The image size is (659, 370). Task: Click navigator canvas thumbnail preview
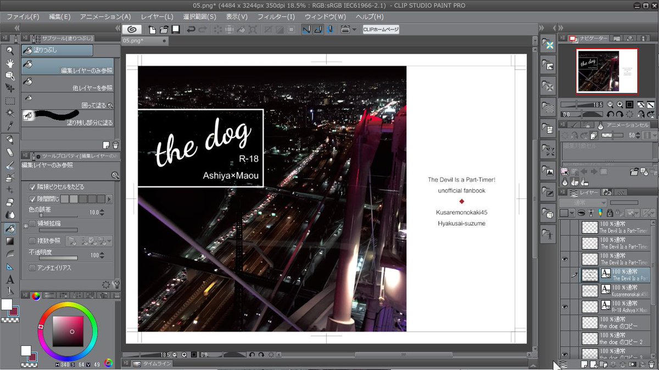pos(607,71)
